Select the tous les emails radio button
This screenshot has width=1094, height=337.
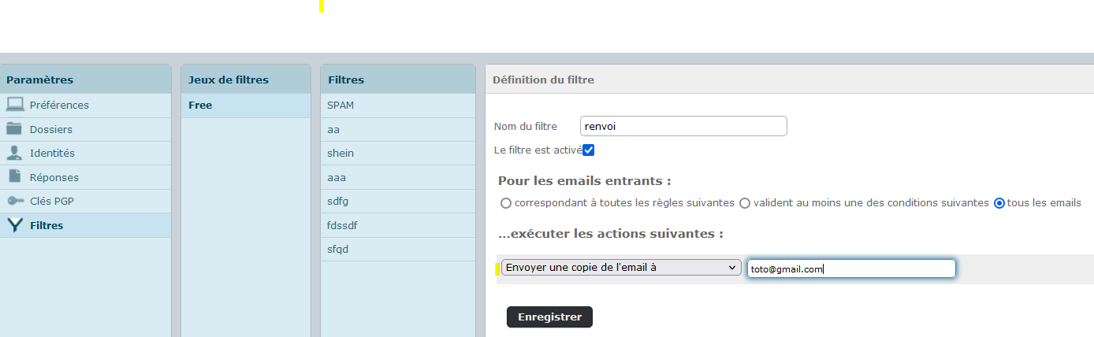pos(999,203)
